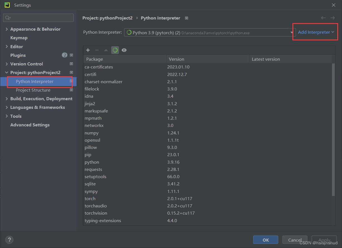
Task: Open the Add Interpreter dropdown
Action: tap(316, 32)
